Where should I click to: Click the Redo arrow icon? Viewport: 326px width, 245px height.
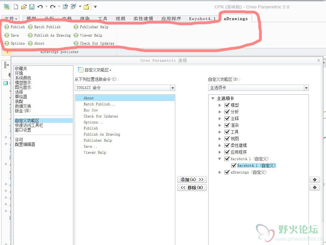(52, 7)
